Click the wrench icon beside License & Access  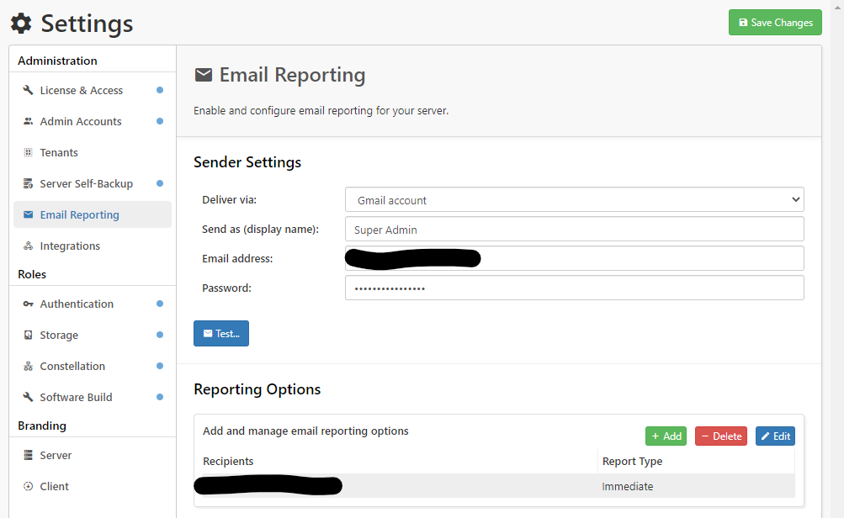coord(29,91)
